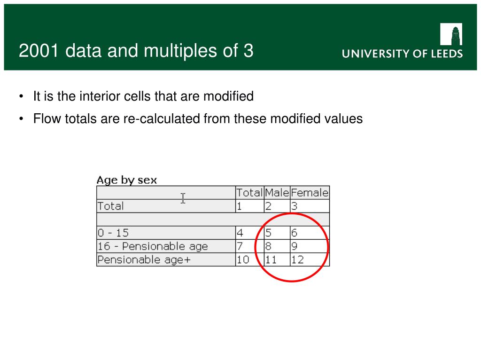
Task: Select the cell containing 6
Action: point(310,233)
